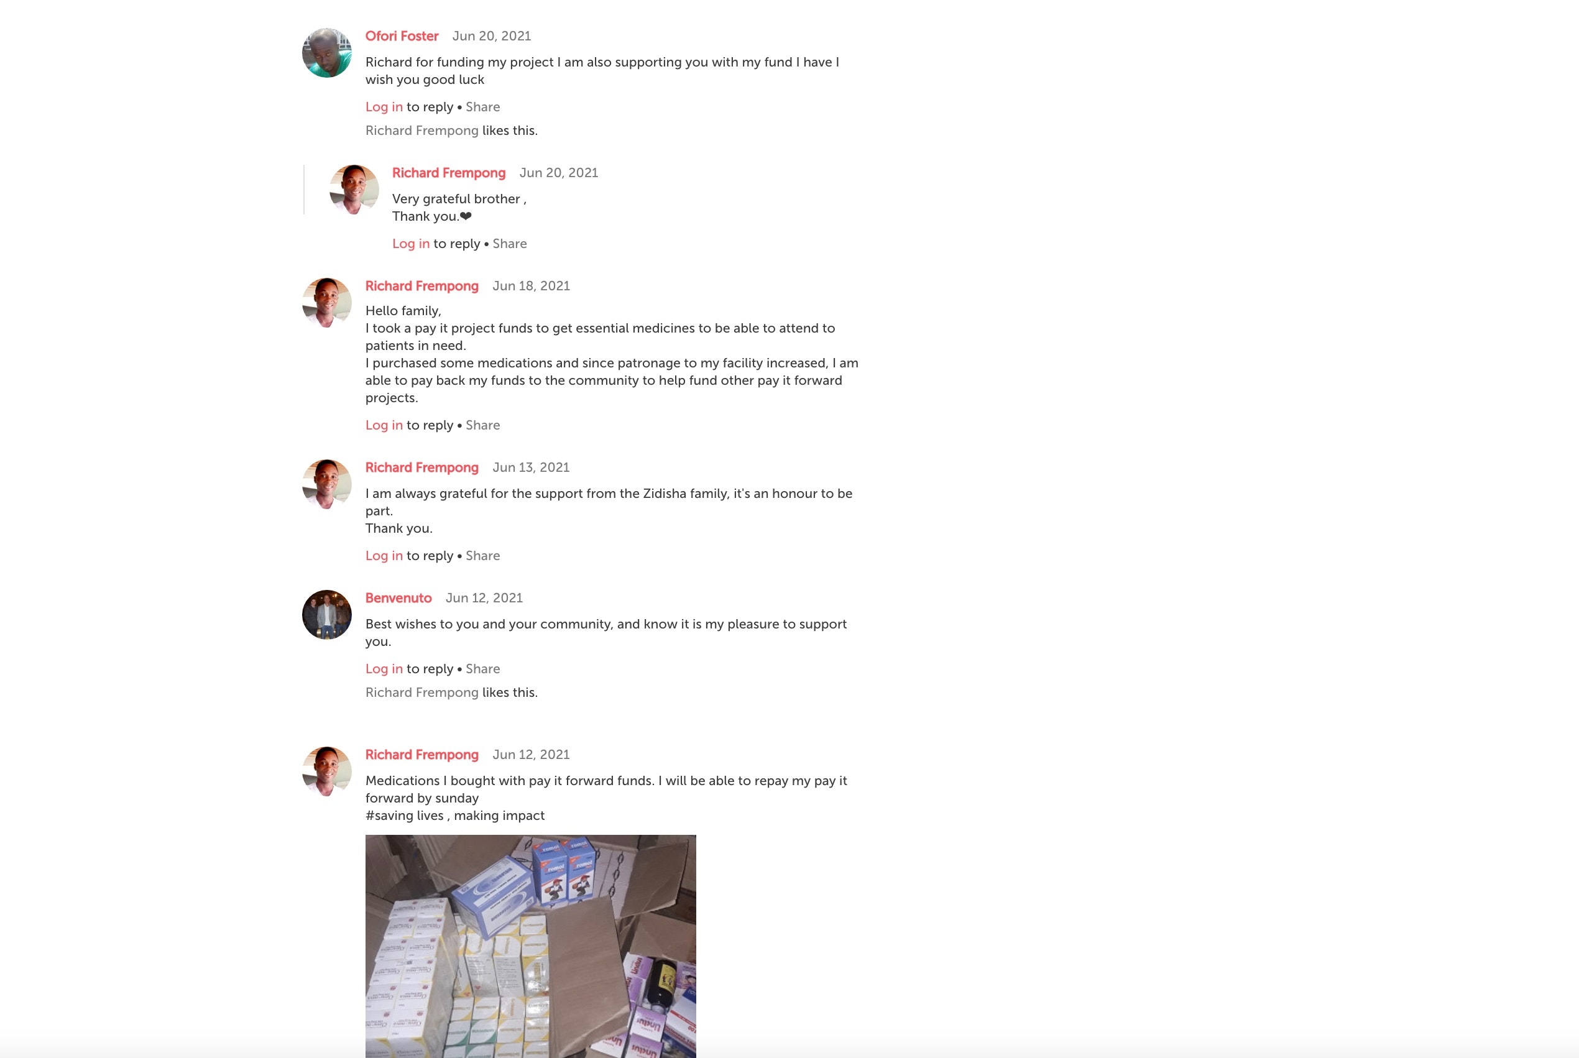Click Richard Frempong name on Jun 12 comment

pos(421,755)
